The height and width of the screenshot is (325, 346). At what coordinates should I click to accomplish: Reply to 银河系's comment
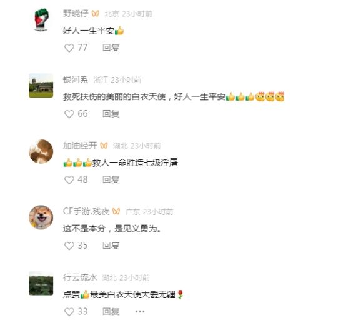(x=111, y=114)
